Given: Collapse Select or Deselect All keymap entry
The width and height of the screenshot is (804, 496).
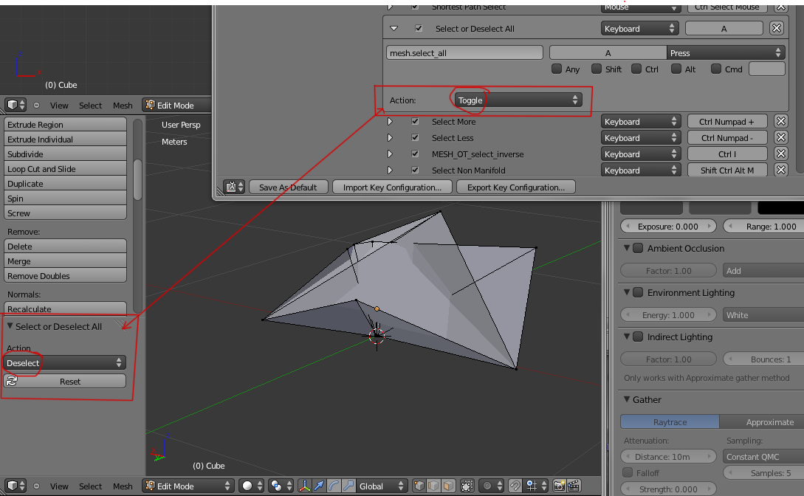Looking at the screenshot, I should 394,29.
